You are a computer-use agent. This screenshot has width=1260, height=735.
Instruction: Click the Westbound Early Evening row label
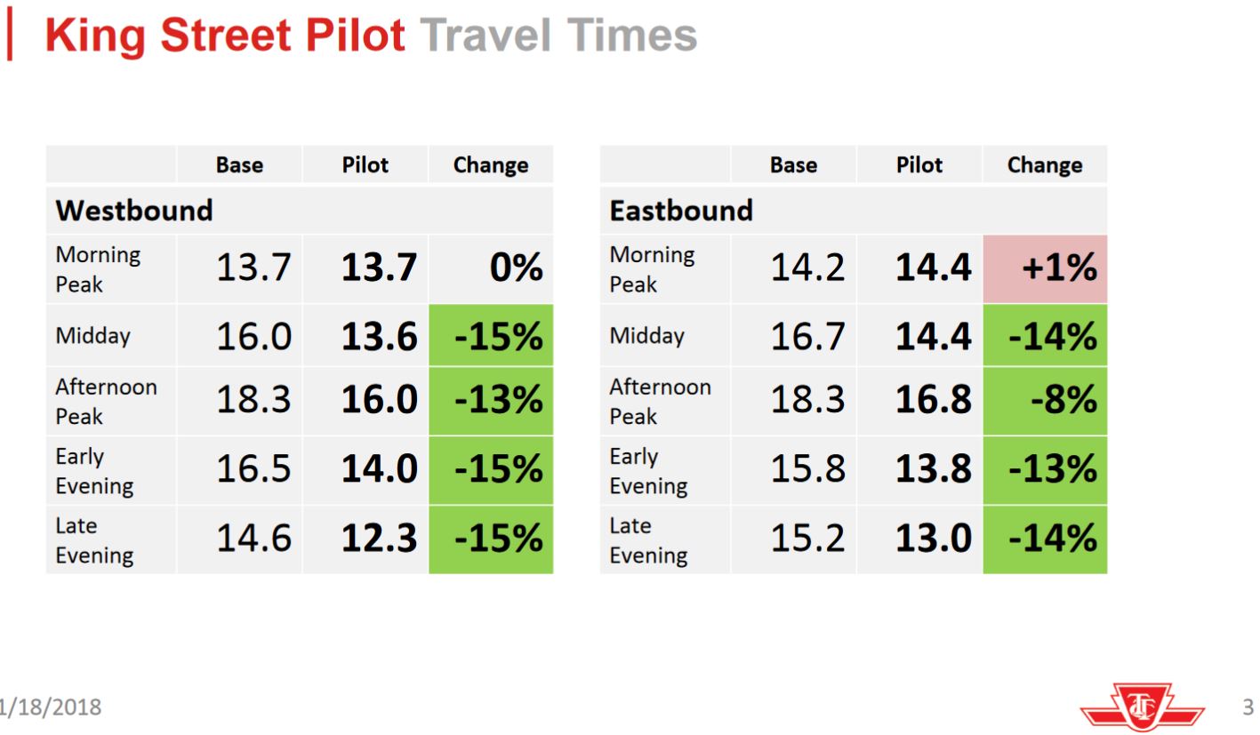pyautogui.click(x=94, y=471)
